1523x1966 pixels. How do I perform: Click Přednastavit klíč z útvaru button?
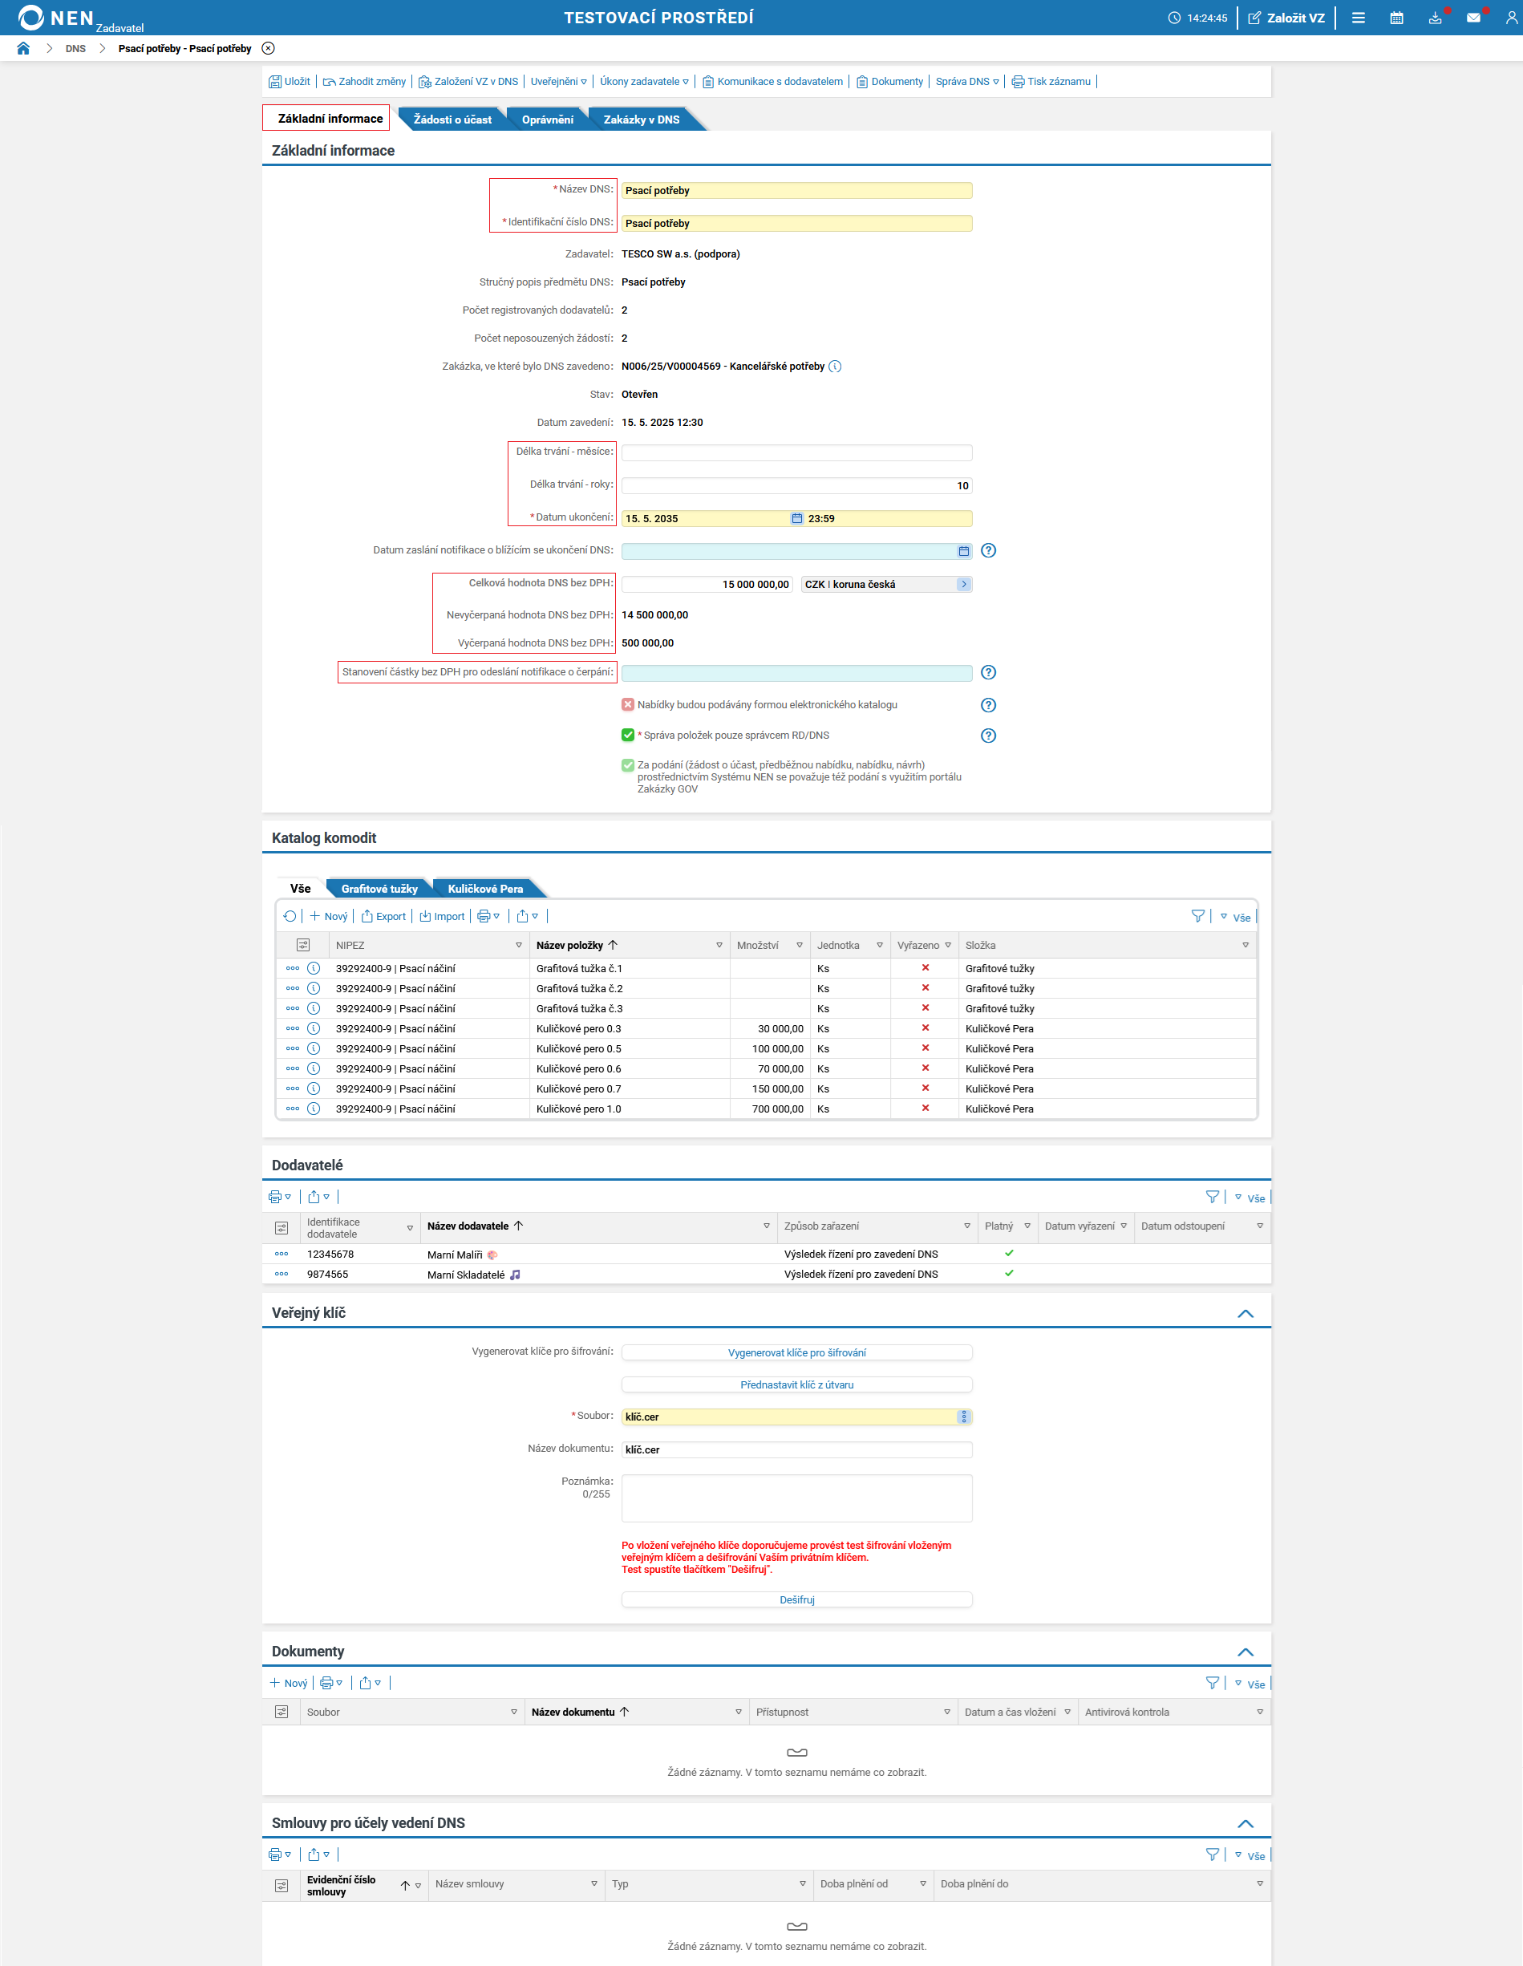tap(796, 1385)
